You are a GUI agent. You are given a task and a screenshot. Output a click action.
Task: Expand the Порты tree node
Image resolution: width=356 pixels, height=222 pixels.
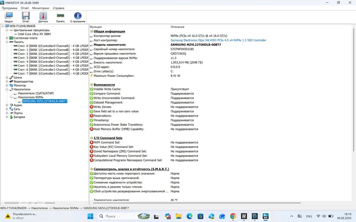pos(7,113)
